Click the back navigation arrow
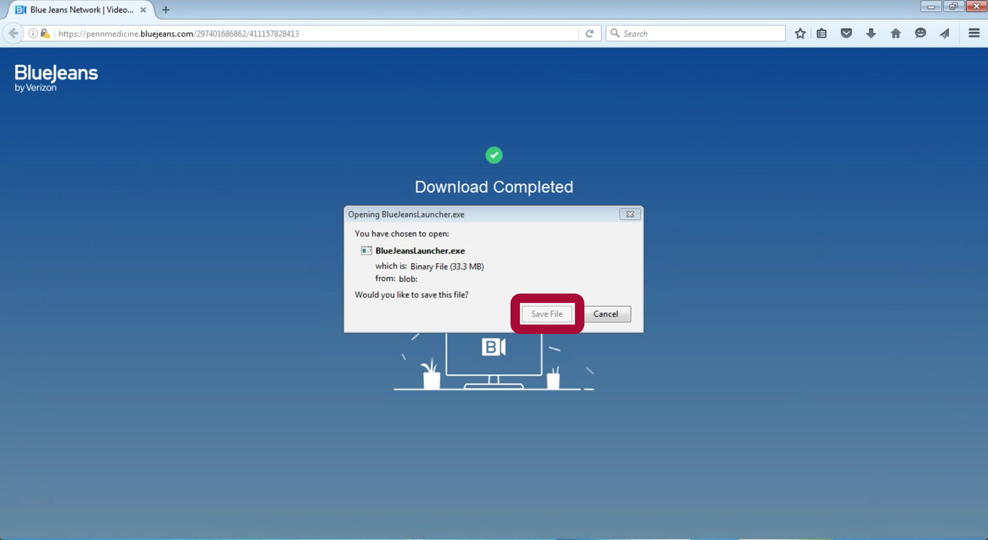988x540 pixels. click(x=13, y=33)
